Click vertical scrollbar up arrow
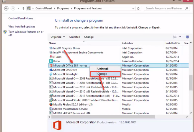The width and height of the screenshot is (194, 132). [x=191, y=43]
